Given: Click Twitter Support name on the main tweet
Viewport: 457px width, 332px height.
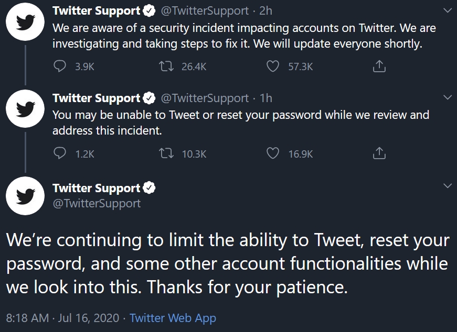Looking at the screenshot, I should coord(97,188).
